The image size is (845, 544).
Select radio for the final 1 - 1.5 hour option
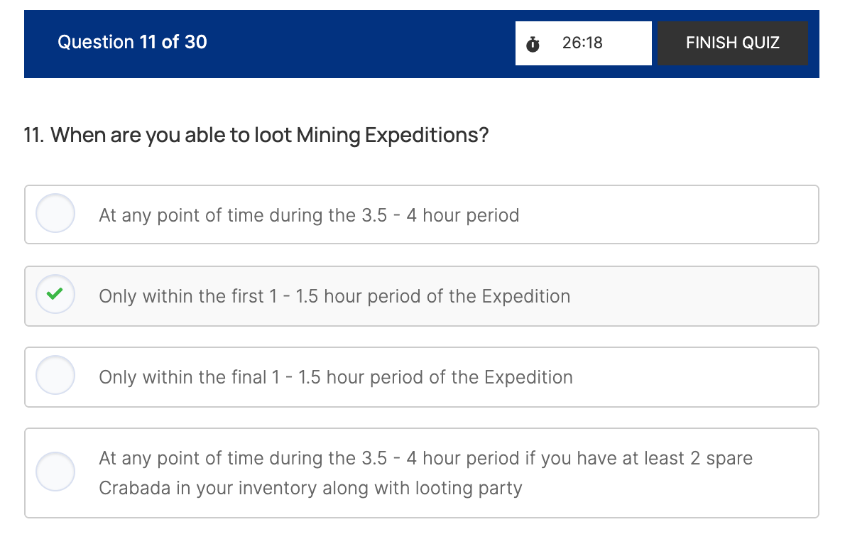click(x=55, y=375)
